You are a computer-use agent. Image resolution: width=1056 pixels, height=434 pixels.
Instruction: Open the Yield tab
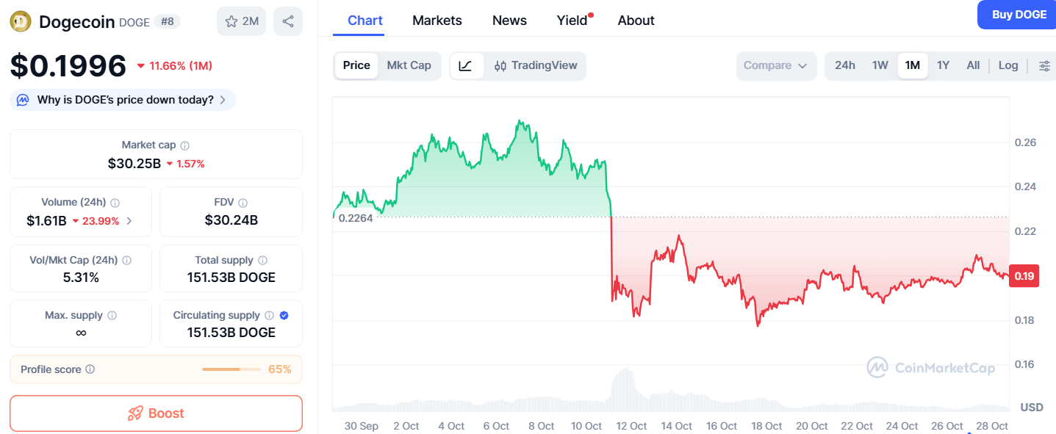click(x=572, y=21)
